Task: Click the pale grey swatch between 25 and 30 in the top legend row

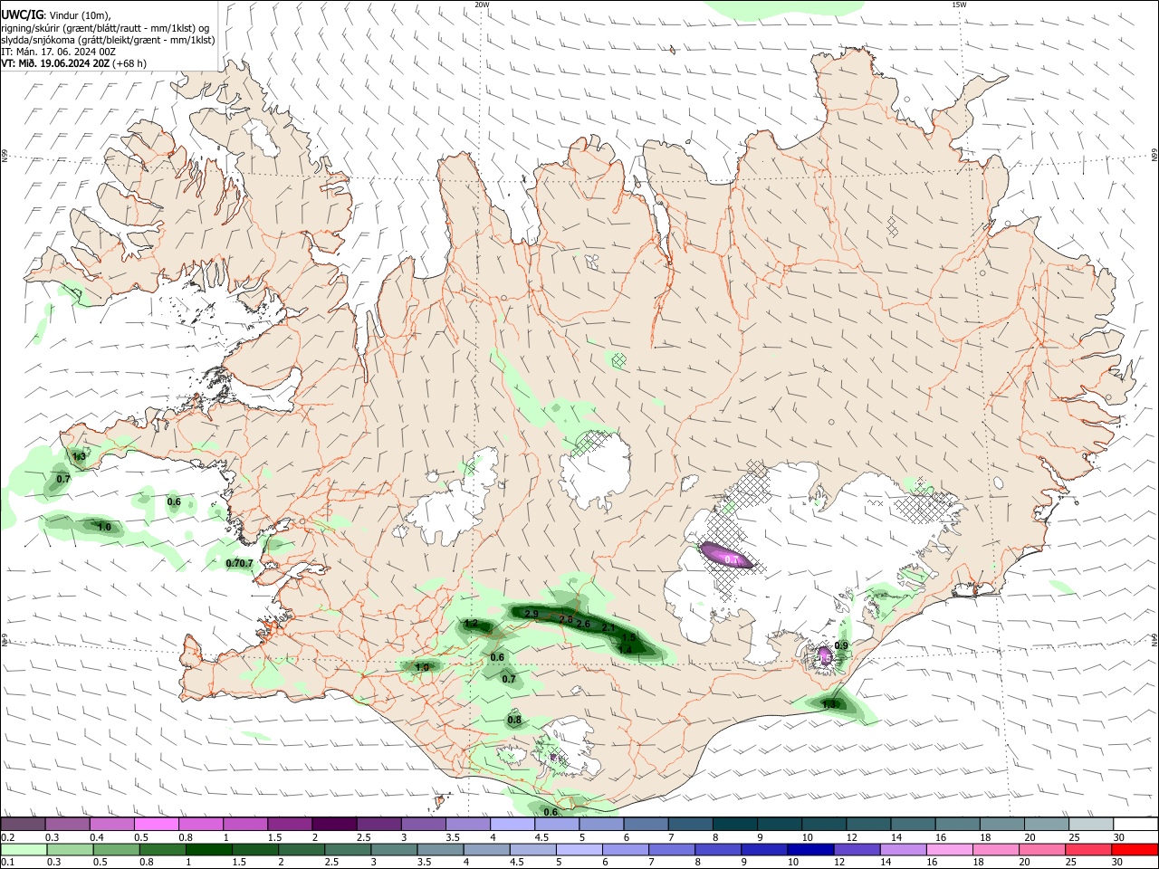Action: (1090, 825)
